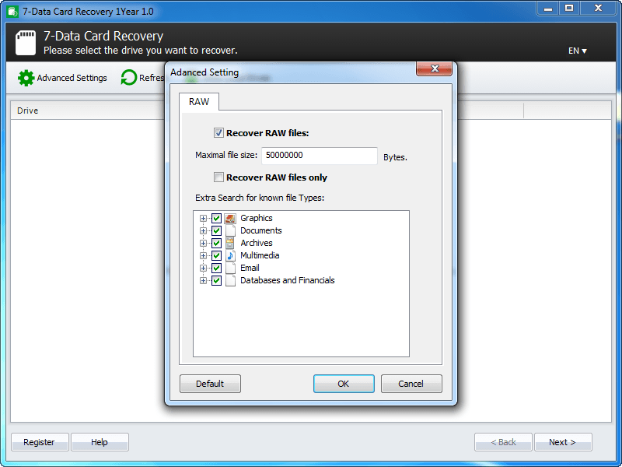Uncheck the Email file type checkbox
This screenshot has width=622, height=467.
(x=216, y=268)
